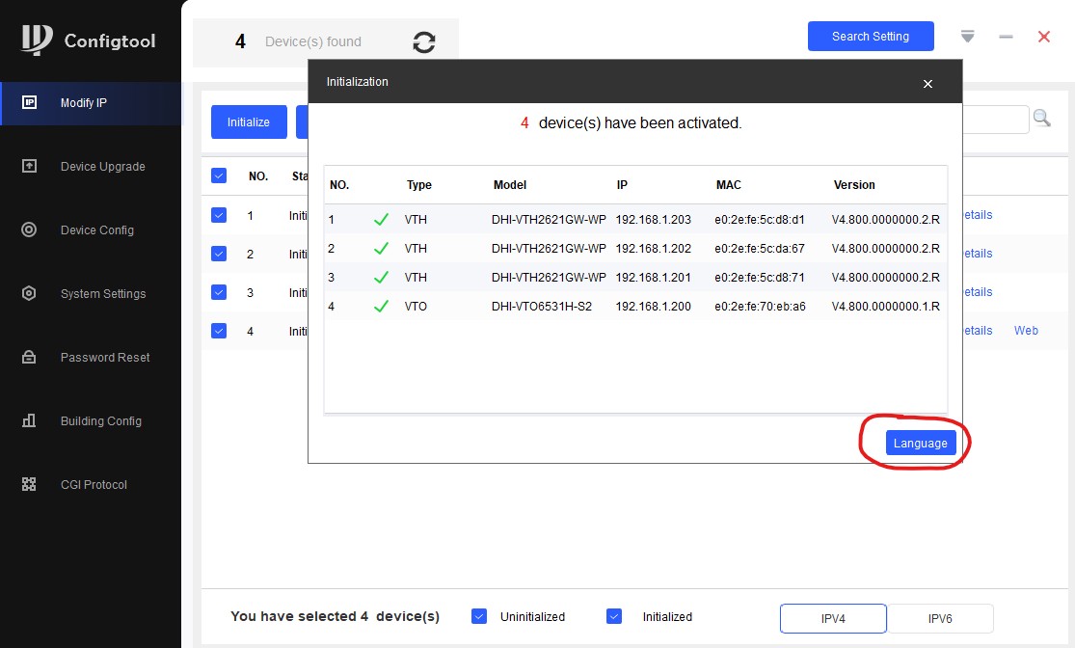Click the search magnifier icon

coord(1042,119)
